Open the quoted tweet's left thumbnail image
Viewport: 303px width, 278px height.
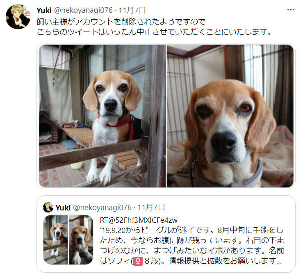(x=56, y=240)
